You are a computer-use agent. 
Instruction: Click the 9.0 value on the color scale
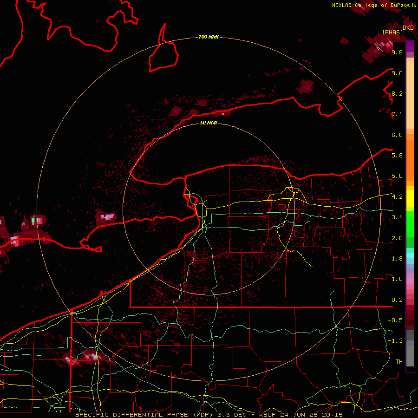click(x=397, y=73)
